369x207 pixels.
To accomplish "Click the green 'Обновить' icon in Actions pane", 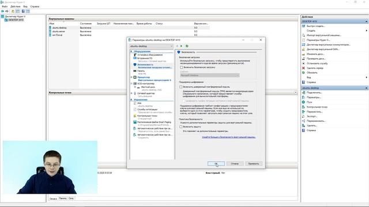I will (x=304, y=73).
